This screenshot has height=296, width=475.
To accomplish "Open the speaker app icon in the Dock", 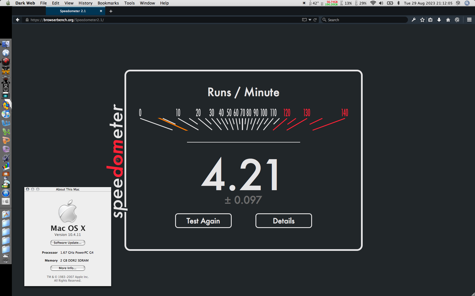I will (x=6, y=88).
